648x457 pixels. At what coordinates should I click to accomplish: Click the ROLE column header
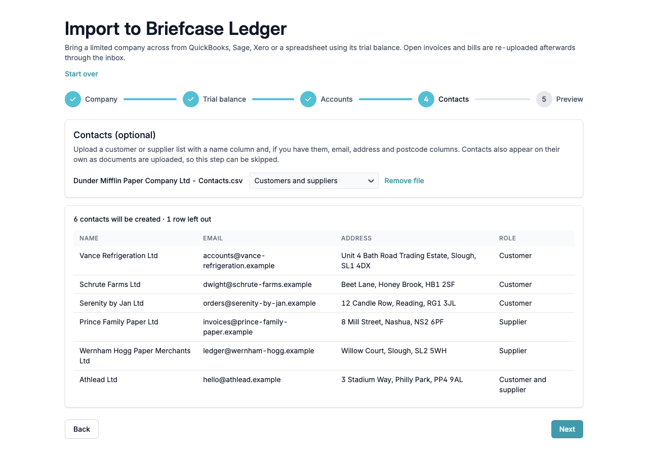coord(508,238)
